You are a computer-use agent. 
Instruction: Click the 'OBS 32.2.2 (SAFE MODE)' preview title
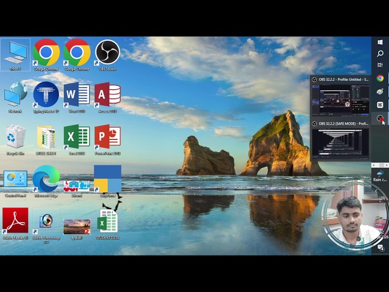[343, 123]
